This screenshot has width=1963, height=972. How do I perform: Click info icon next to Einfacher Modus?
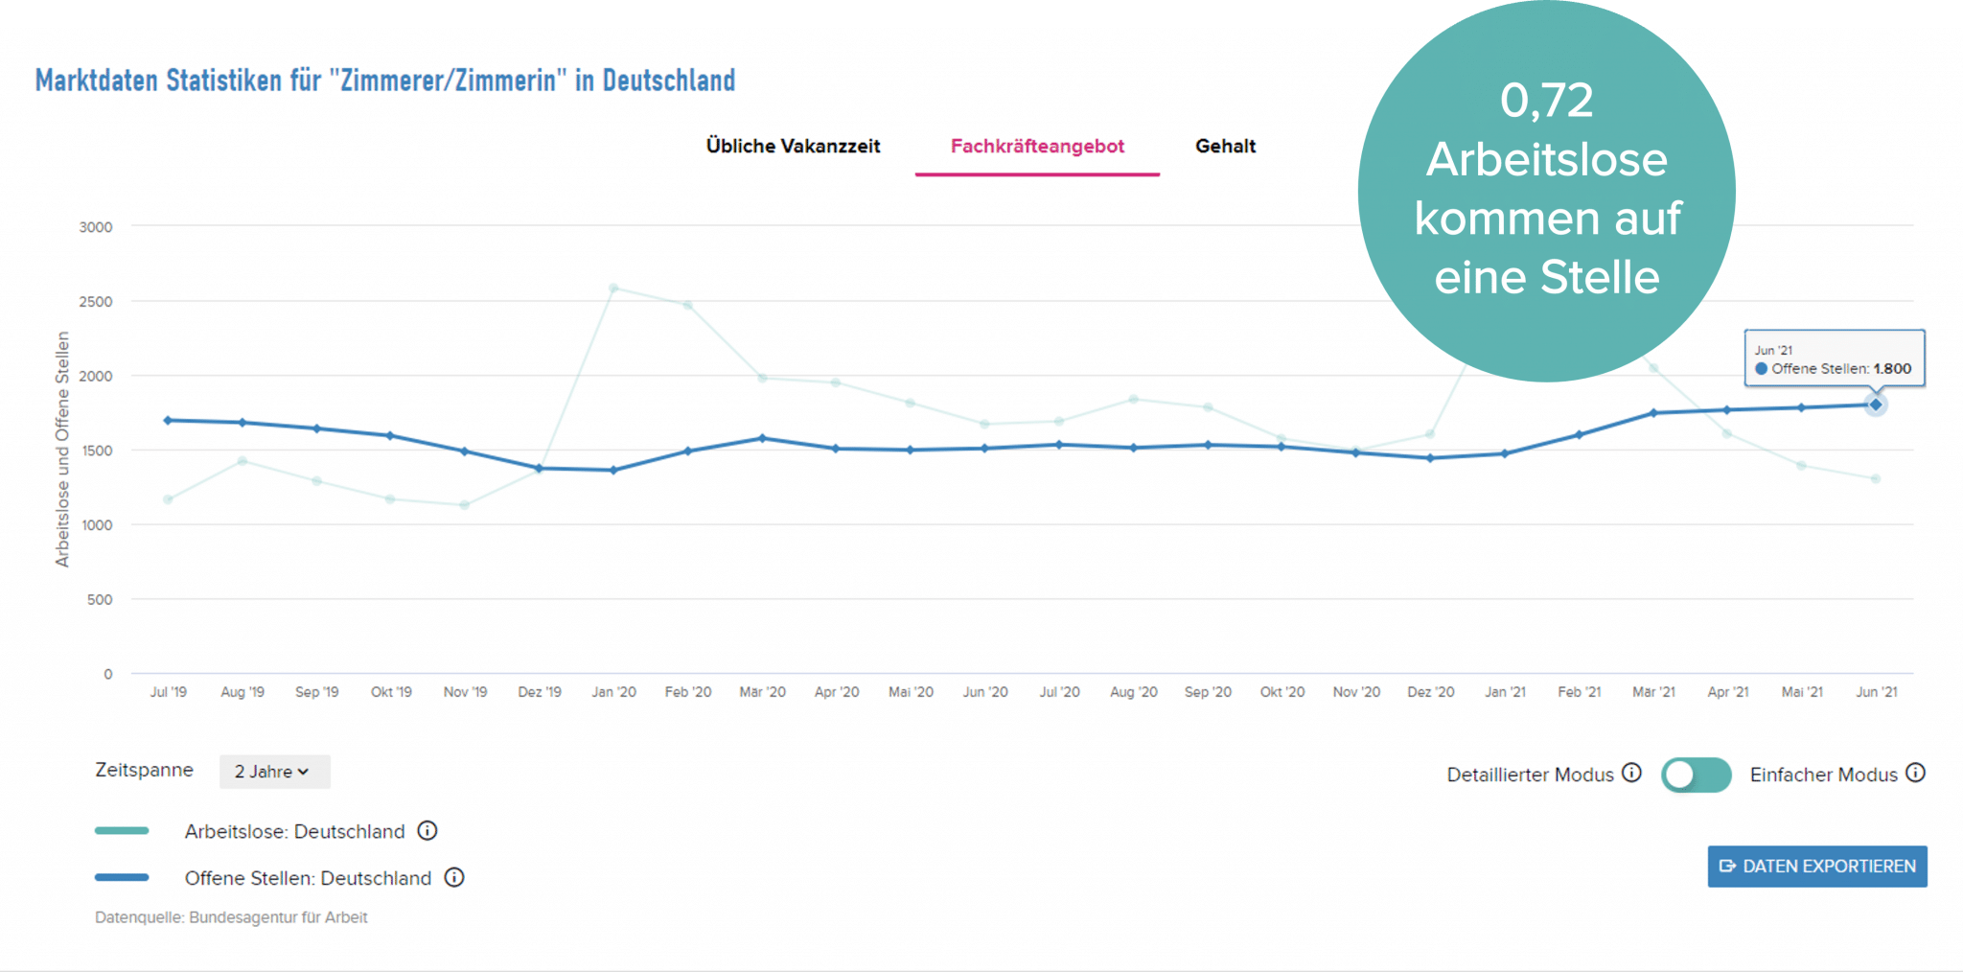[x=1915, y=773]
